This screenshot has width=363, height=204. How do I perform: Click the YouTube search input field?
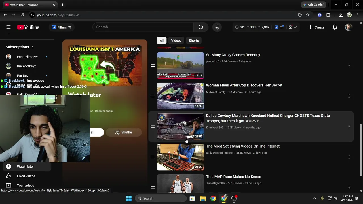tap(143, 27)
